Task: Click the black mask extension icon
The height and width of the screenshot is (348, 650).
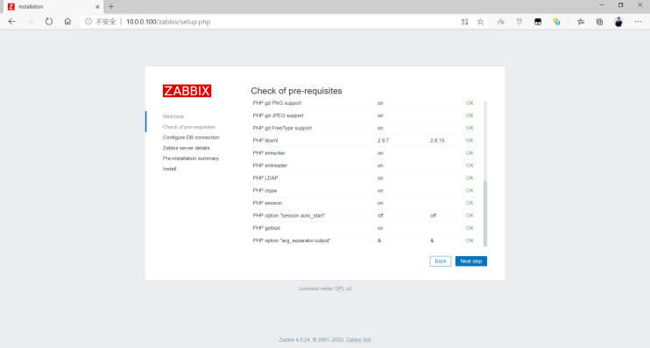Action: pos(538,22)
